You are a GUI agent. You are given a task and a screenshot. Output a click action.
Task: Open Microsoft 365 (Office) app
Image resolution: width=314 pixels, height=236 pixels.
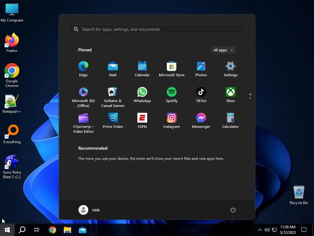coord(83,97)
